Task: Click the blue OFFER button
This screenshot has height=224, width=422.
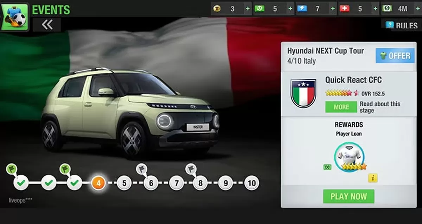Action: (x=395, y=56)
